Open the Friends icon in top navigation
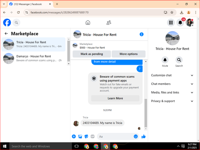200x150 pixels. click(109, 22)
